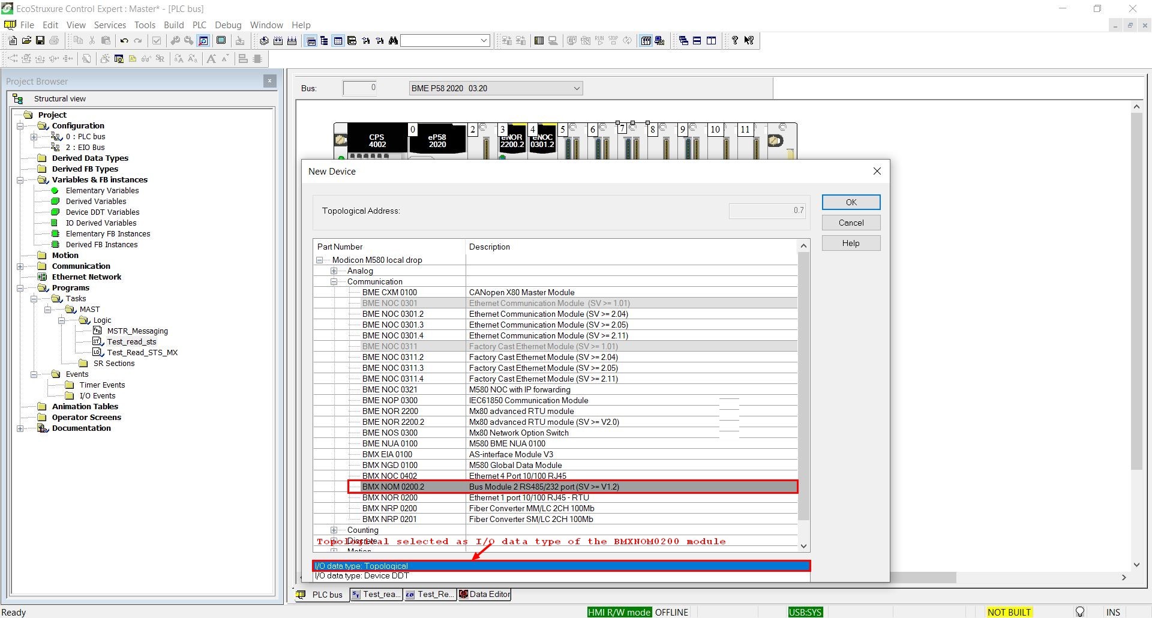
Task: Expand the Documentation folder in Project Browser
Action: coord(20,428)
